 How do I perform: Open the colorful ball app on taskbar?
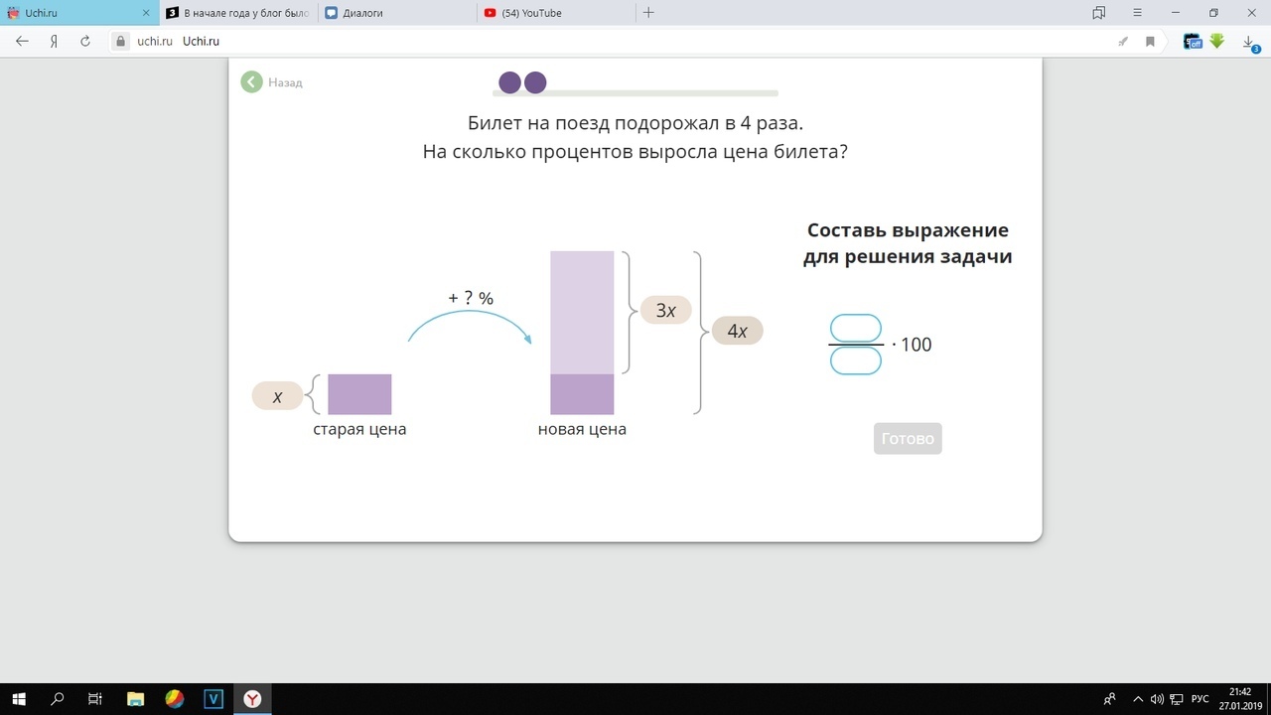[x=175, y=699]
